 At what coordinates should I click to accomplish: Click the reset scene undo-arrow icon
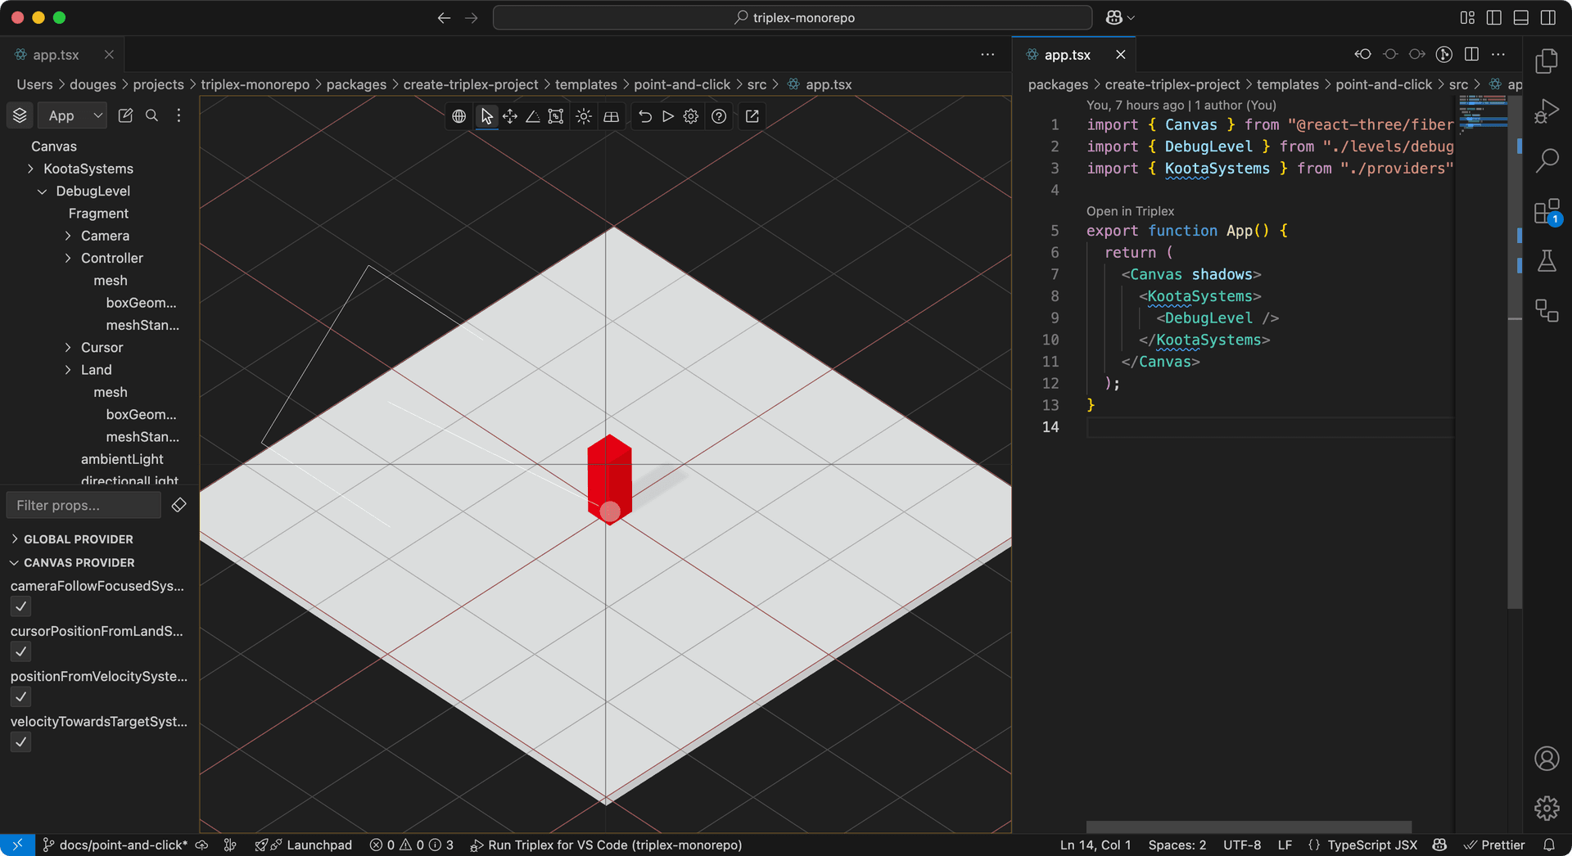[645, 116]
